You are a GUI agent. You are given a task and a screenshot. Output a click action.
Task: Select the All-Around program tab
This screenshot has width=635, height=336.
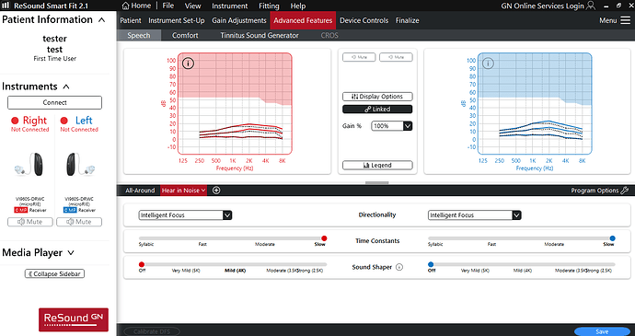140,190
